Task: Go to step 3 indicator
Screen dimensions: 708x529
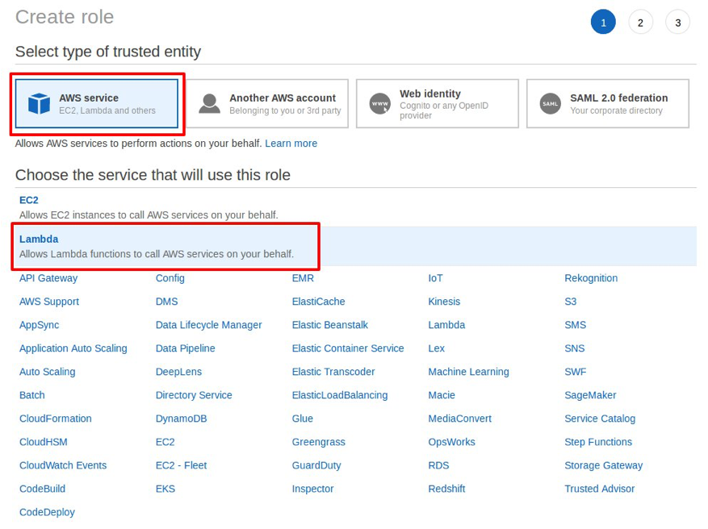Action: (678, 22)
